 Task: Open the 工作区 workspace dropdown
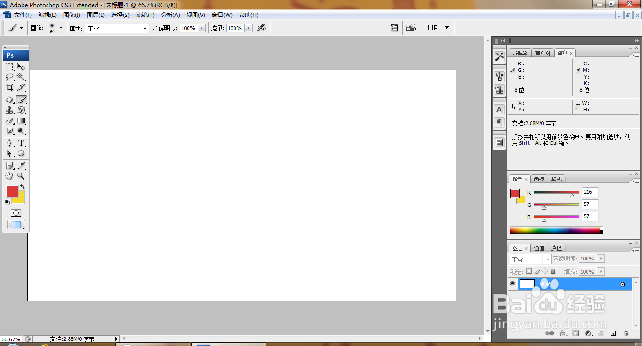tap(437, 28)
